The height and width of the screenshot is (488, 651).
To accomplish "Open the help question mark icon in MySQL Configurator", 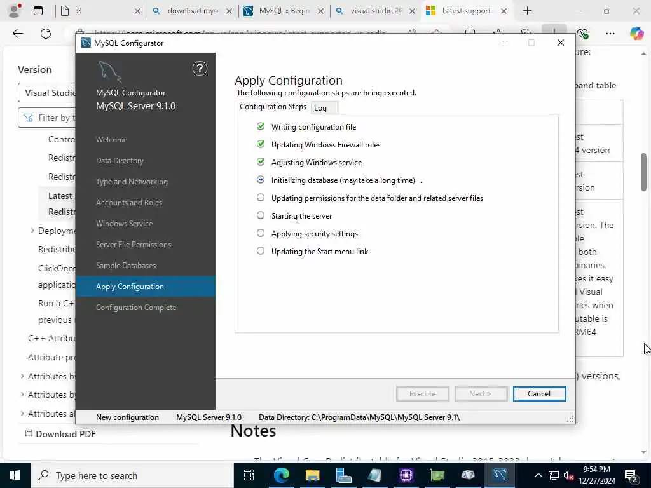I will (x=200, y=69).
